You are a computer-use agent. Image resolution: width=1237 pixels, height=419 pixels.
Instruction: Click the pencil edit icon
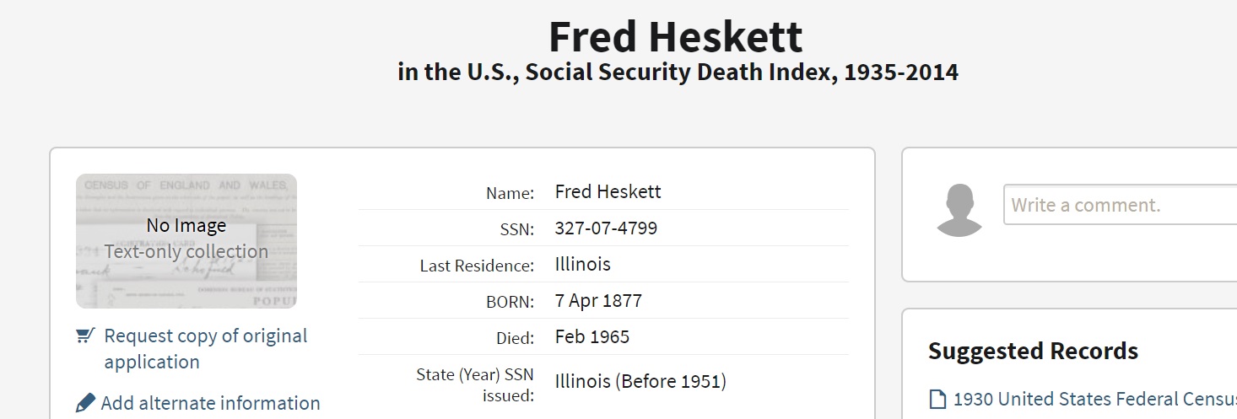(x=85, y=403)
